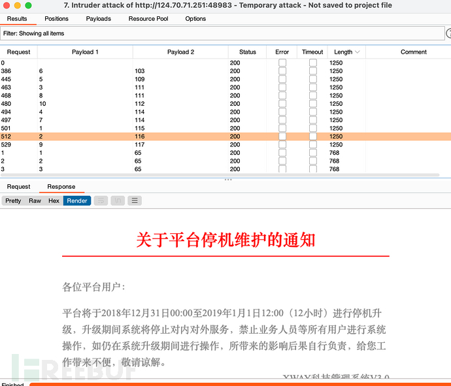Toggle the \n non-printable characters button

click(x=118, y=201)
